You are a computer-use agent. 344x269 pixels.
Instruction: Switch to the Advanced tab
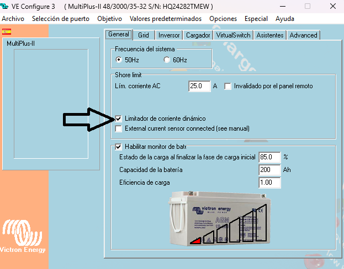303,35
